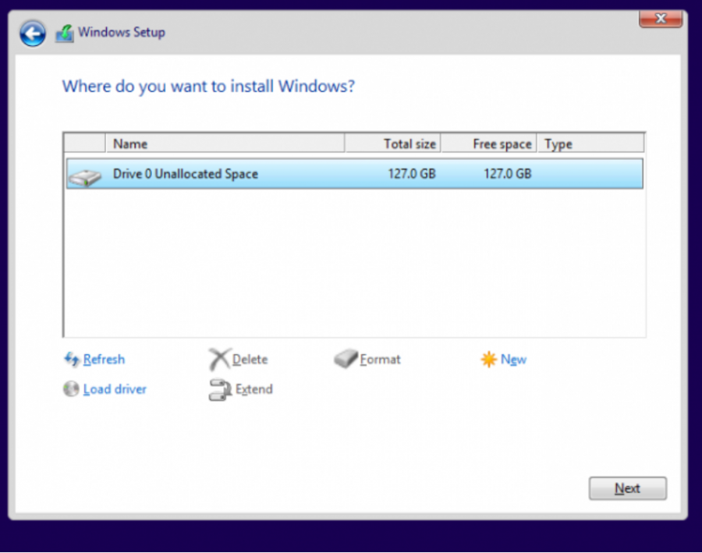Viewport: 702px width, 553px height.
Task: Open the Load driver link
Action: [115, 389]
